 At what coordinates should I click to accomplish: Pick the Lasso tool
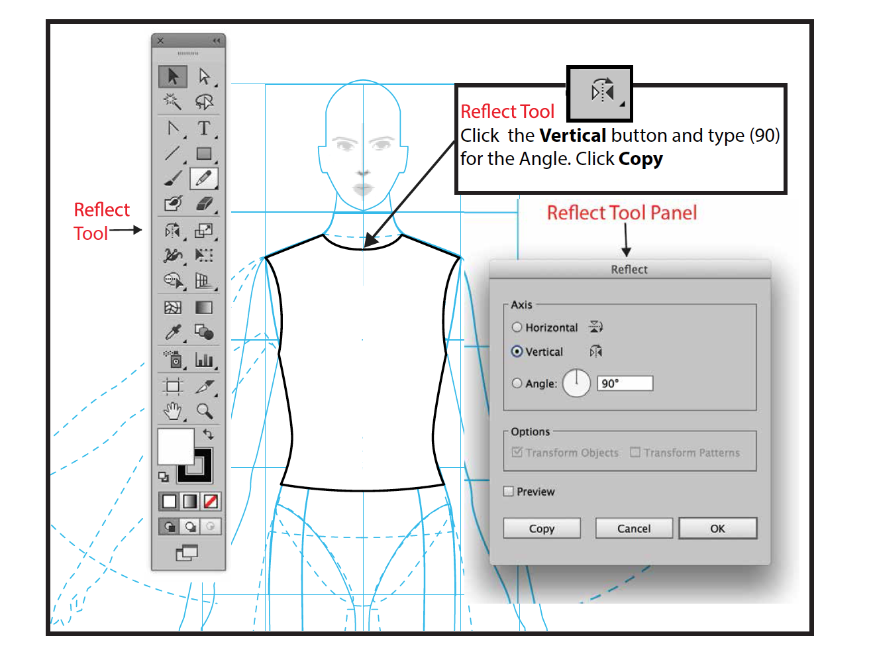pos(204,101)
